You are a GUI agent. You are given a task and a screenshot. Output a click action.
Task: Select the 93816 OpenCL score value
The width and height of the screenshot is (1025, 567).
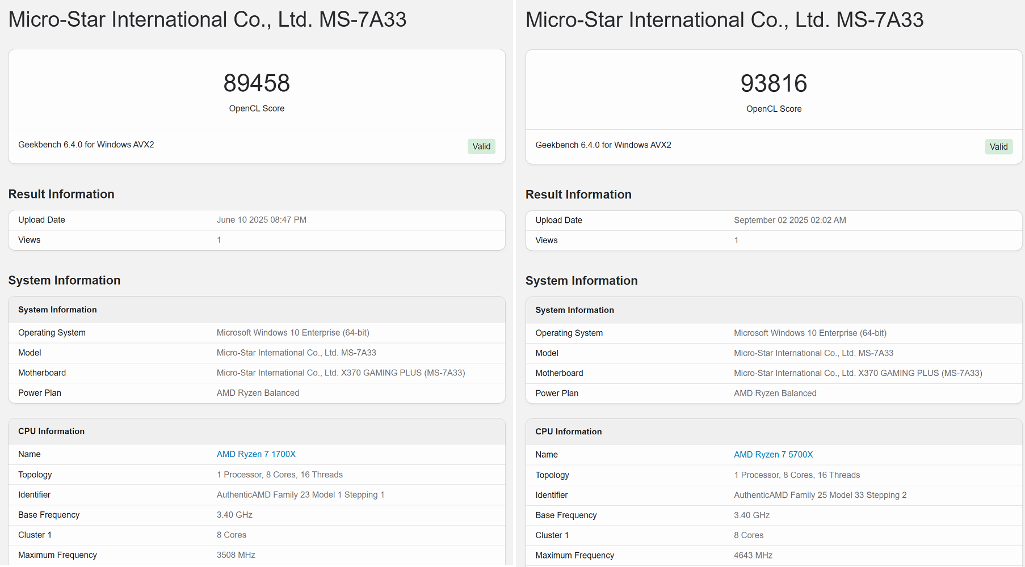tap(774, 84)
